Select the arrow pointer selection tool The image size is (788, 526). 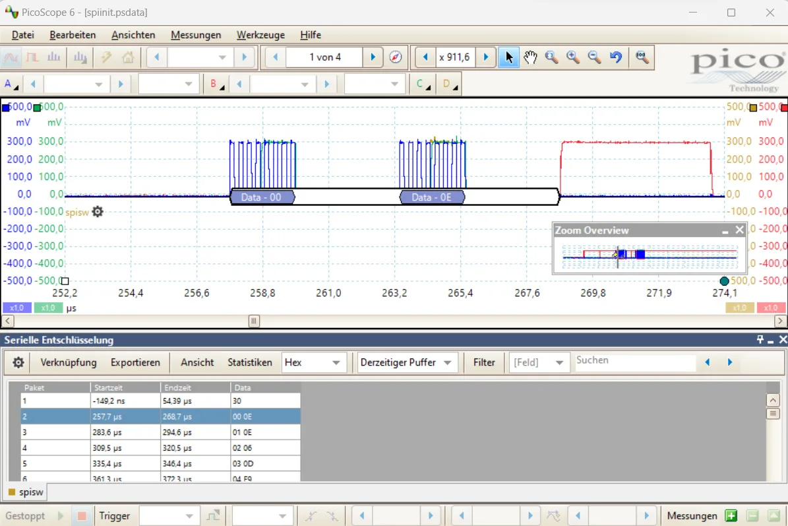(509, 57)
